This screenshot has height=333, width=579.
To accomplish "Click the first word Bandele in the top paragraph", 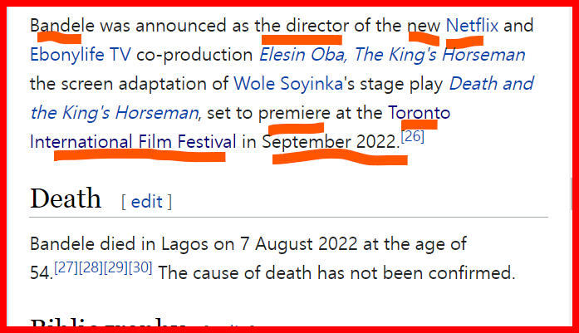I will 57,25.
